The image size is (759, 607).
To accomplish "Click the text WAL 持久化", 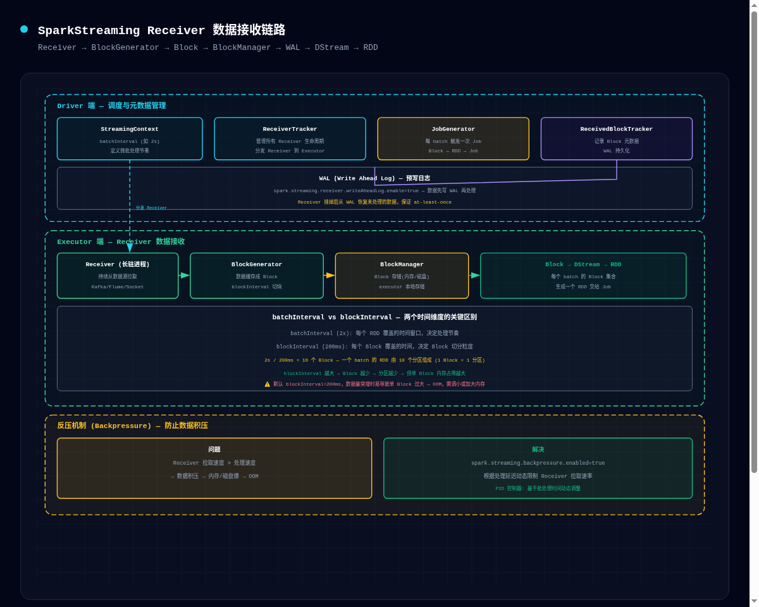I will pyautogui.click(x=617, y=150).
